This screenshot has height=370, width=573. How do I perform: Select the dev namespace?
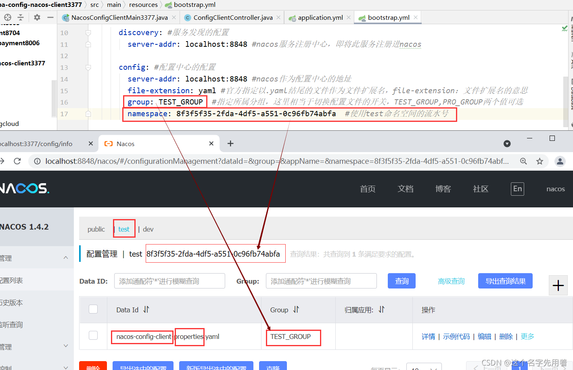point(148,229)
